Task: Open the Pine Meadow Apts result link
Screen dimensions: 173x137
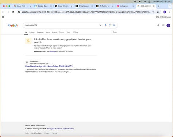Action: point(49,66)
